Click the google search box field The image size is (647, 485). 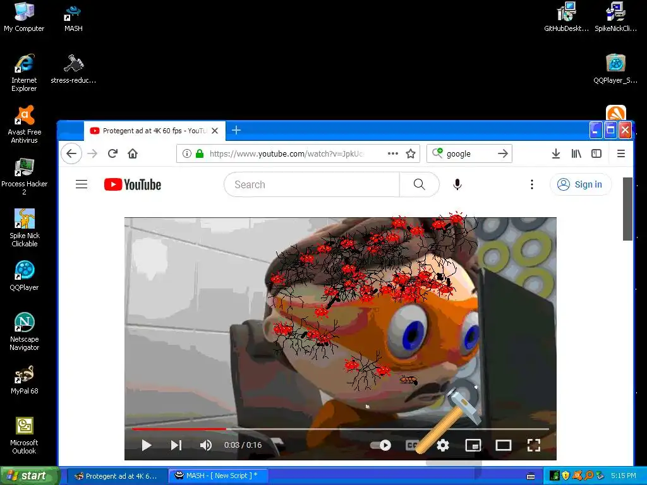(469, 154)
